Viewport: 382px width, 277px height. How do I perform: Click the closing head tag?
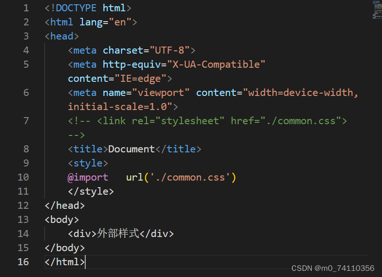65,206
